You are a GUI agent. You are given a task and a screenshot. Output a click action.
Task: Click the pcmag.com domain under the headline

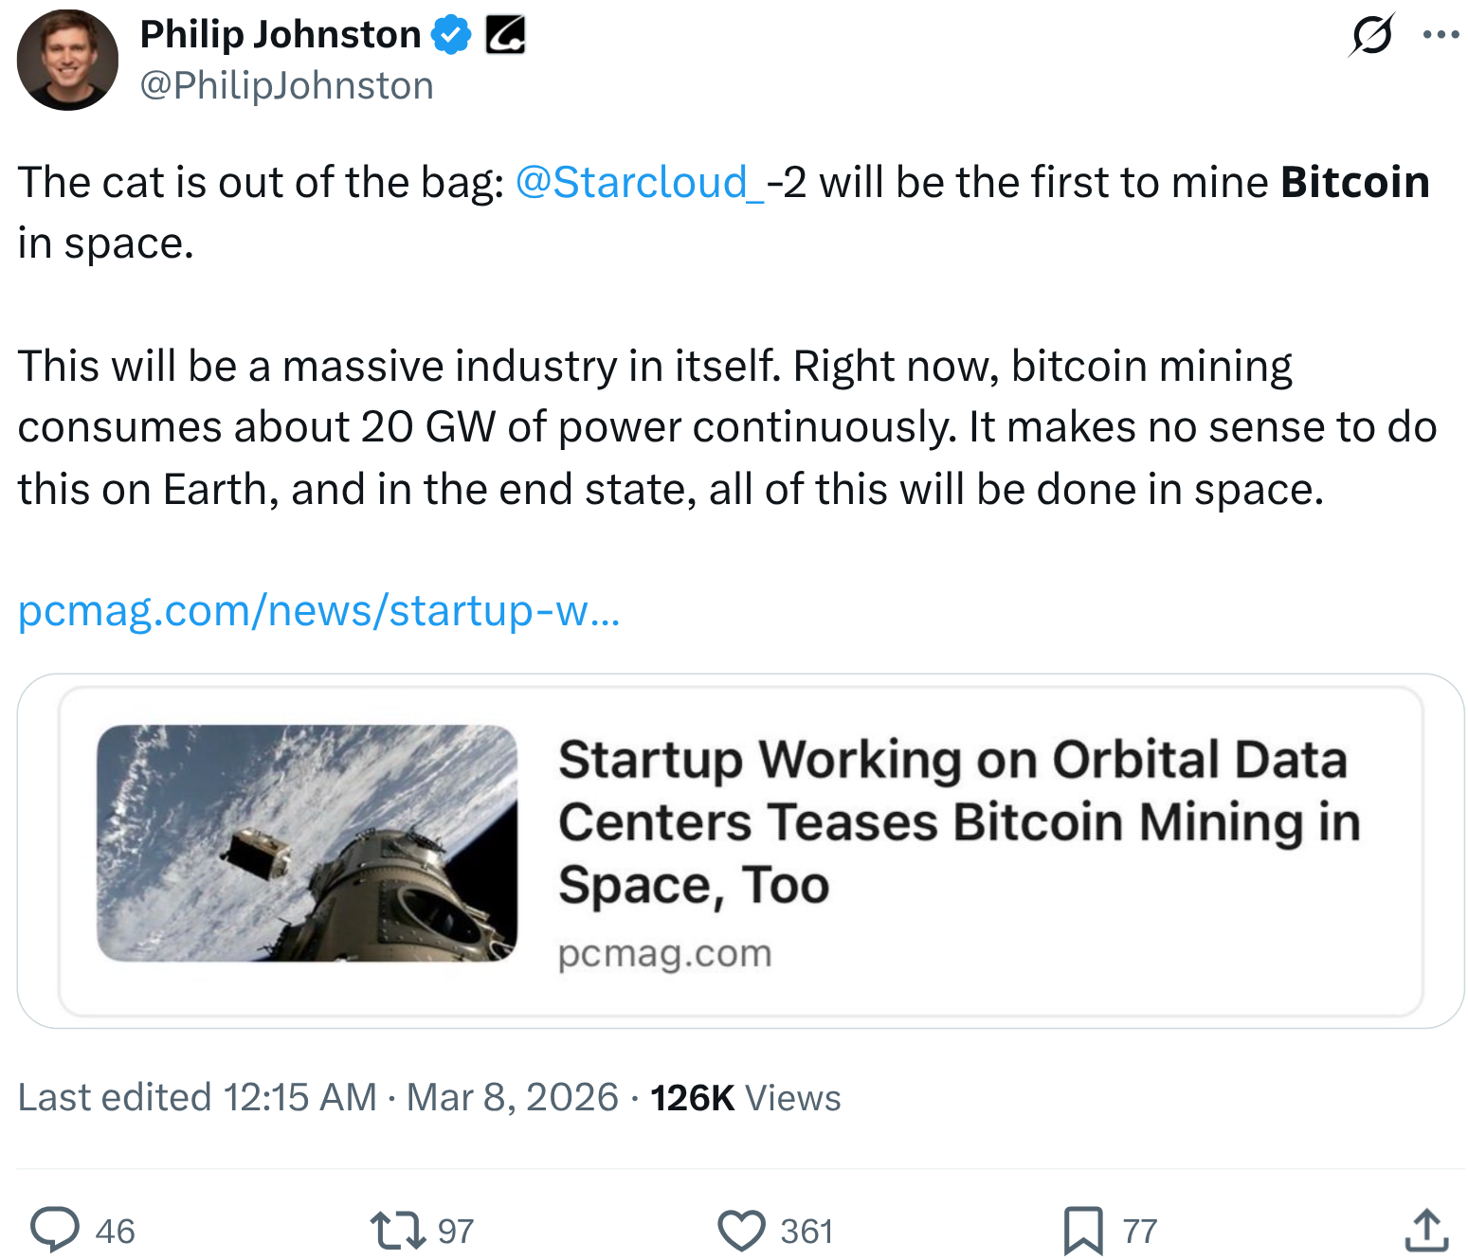pyautogui.click(x=664, y=953)
